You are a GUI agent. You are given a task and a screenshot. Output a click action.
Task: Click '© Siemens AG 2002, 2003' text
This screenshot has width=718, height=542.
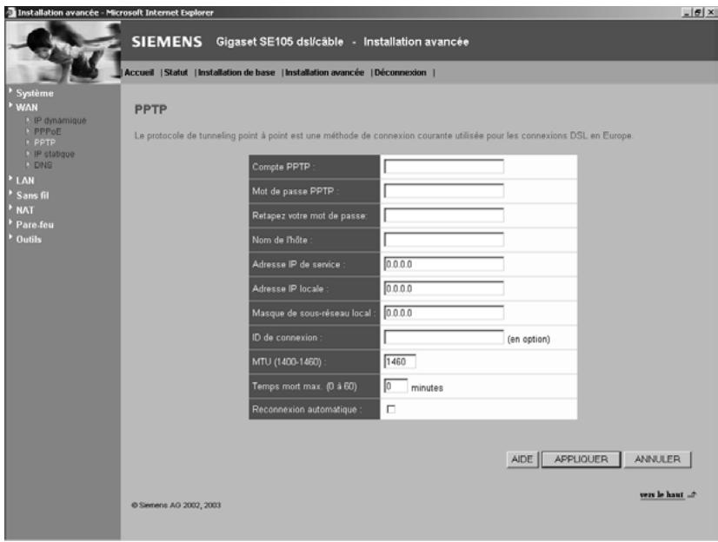(x=176, y=506)
